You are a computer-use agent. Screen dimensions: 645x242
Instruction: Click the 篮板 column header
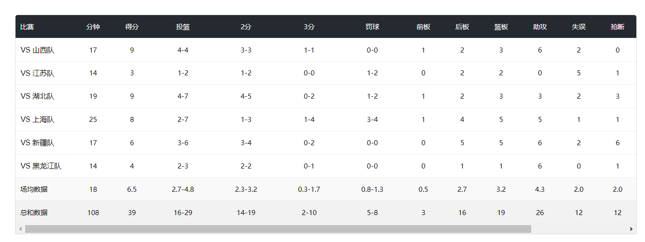click(501, 27)
